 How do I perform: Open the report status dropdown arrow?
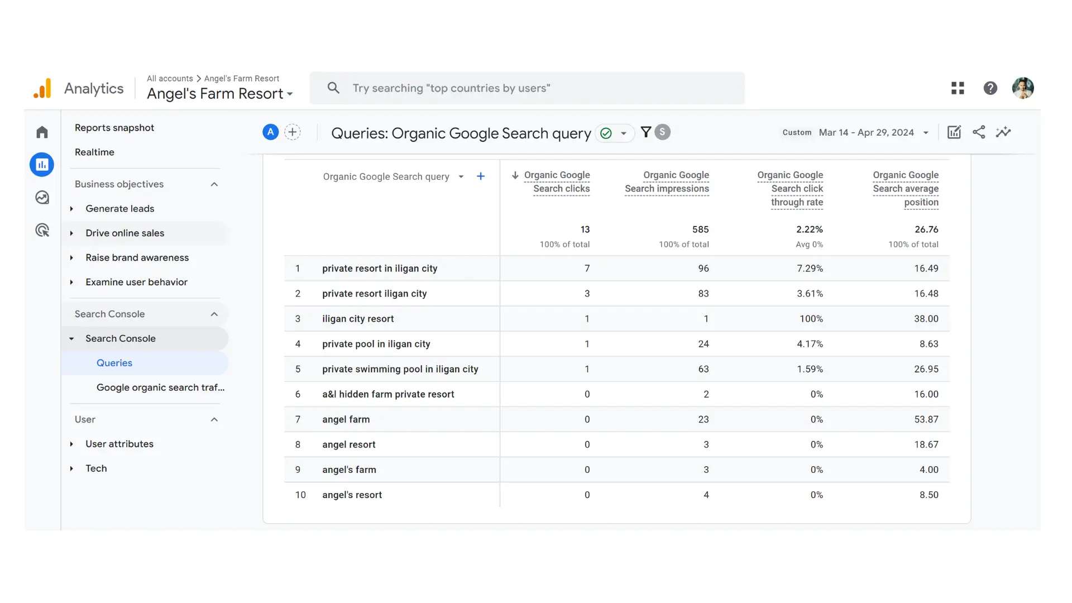click(x=624, y=133)
